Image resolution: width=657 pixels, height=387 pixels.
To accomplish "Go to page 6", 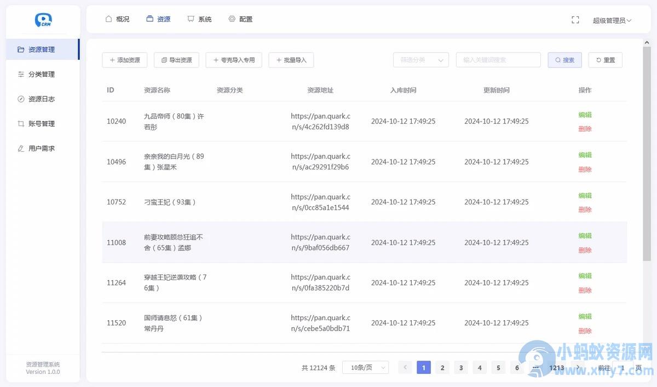I will 517,367.
